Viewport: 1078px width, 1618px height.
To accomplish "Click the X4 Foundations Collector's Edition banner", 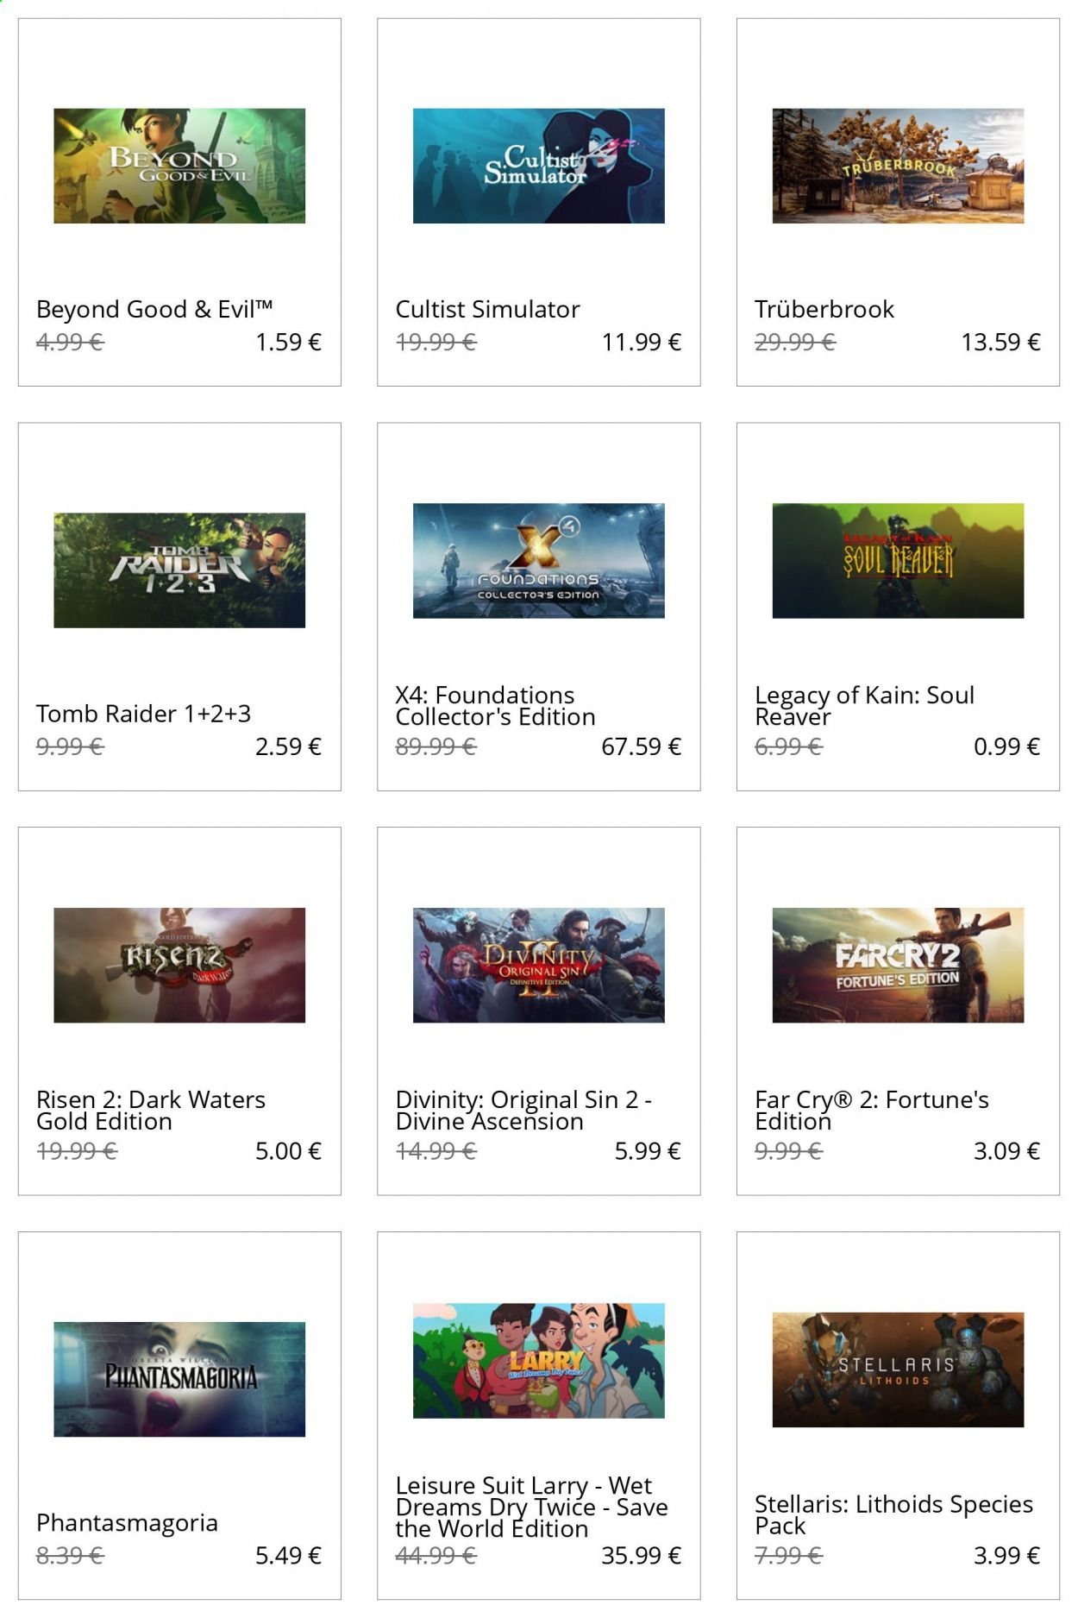I will (x=538, y=561).
